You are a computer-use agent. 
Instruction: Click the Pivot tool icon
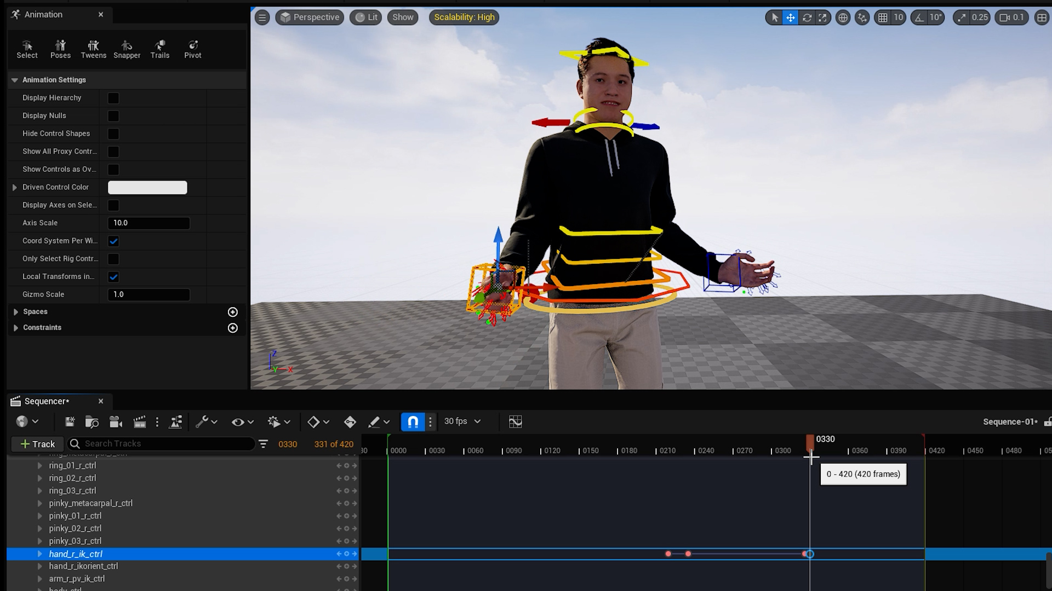(193, 49)
